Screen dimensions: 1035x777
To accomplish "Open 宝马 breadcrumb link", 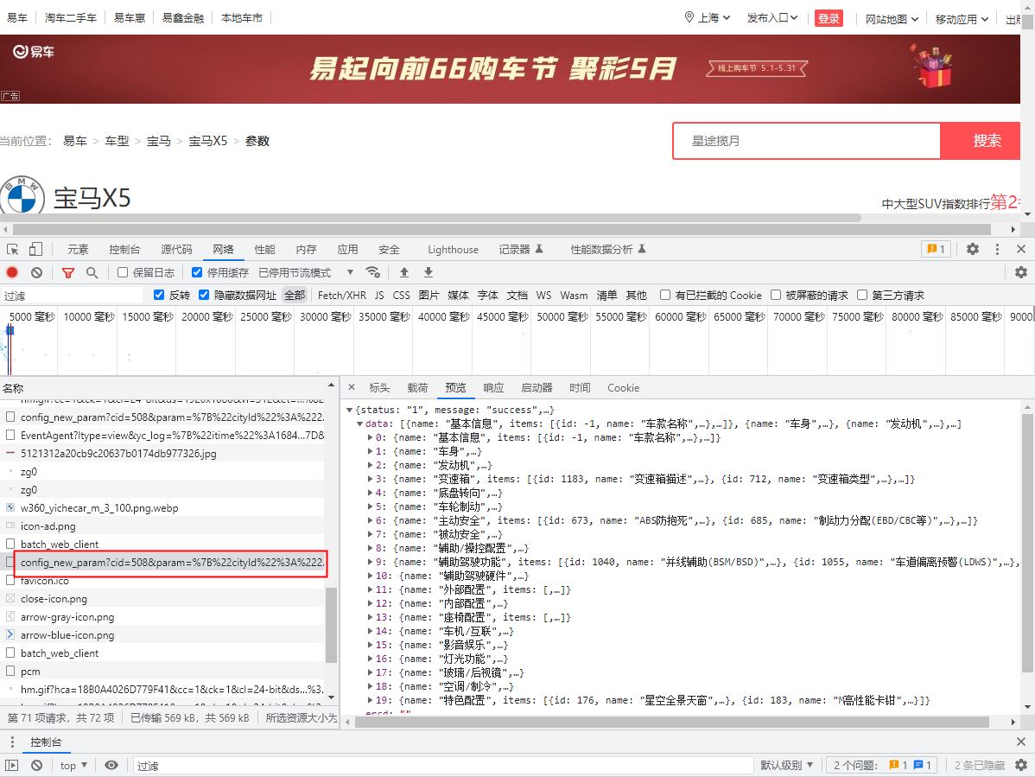I will pyautogui.click(x=158, y=141).
